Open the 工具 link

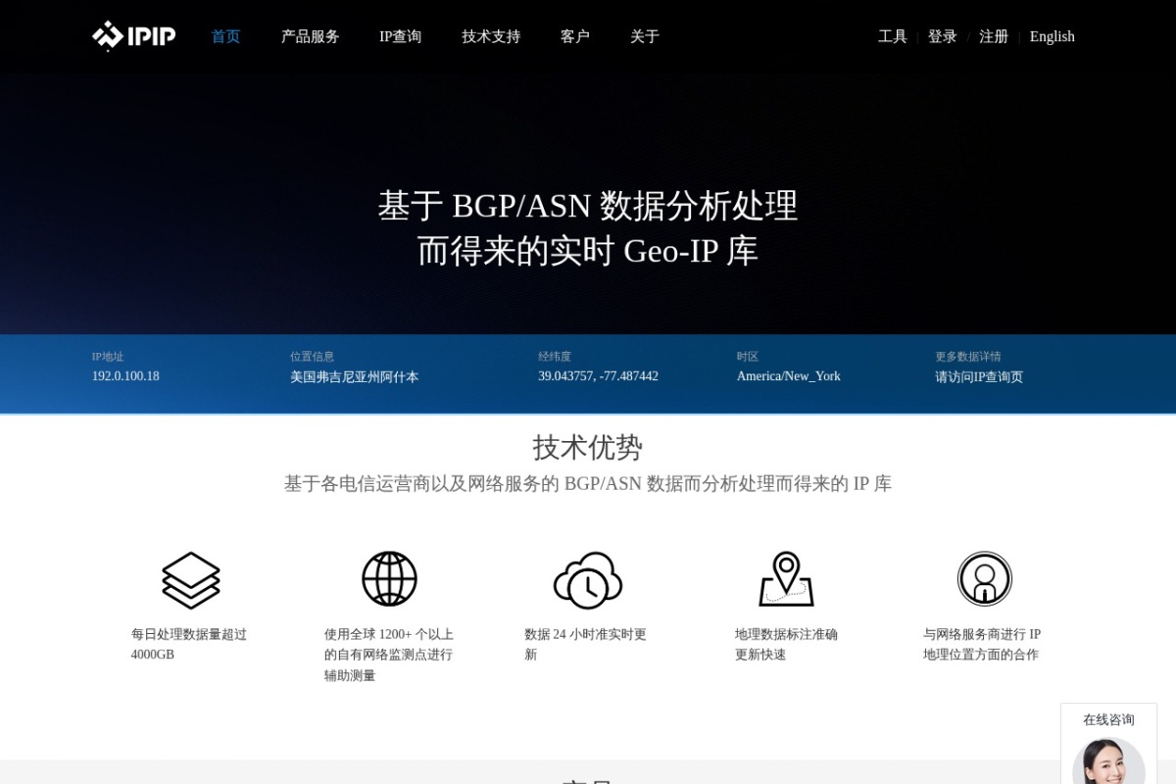(893, 36)
